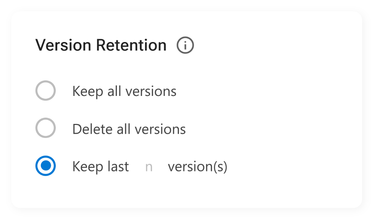The image size is (377, 223).
Task: Click the Delete all versions label text
Action: 129,128
